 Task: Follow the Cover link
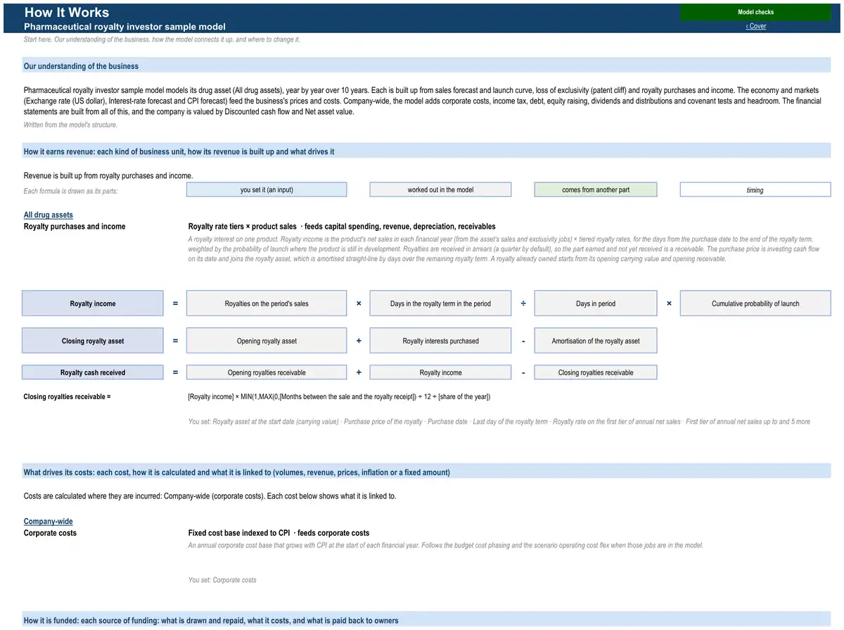(x=756, y=26)
